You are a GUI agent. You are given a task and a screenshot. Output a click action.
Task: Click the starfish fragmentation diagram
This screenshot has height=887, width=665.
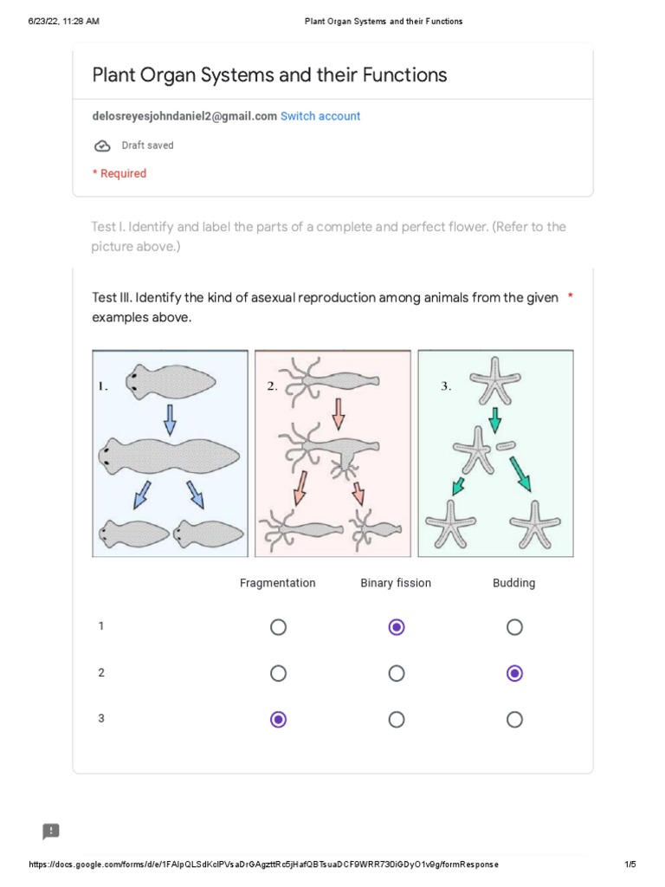point(495,453)
